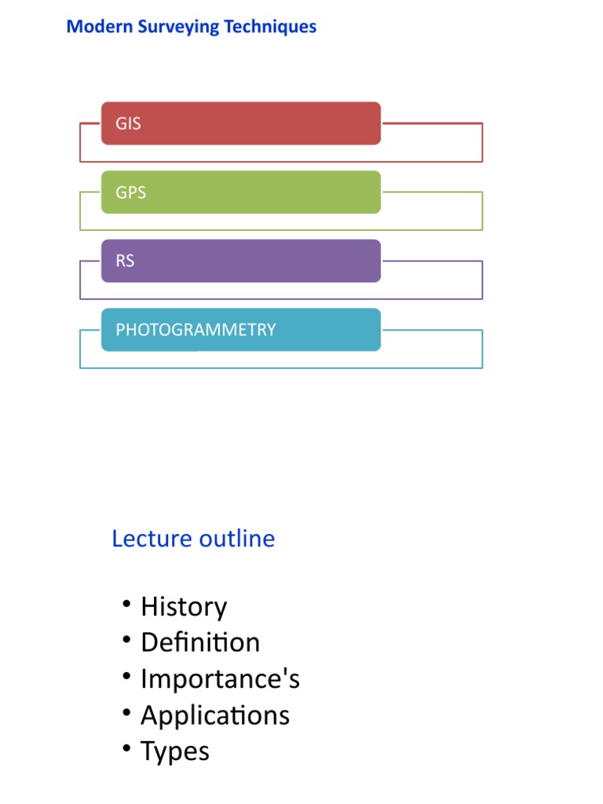The image size is (603, 804).
Task: Select the Types bullet text
Action: tap(175, 753)
